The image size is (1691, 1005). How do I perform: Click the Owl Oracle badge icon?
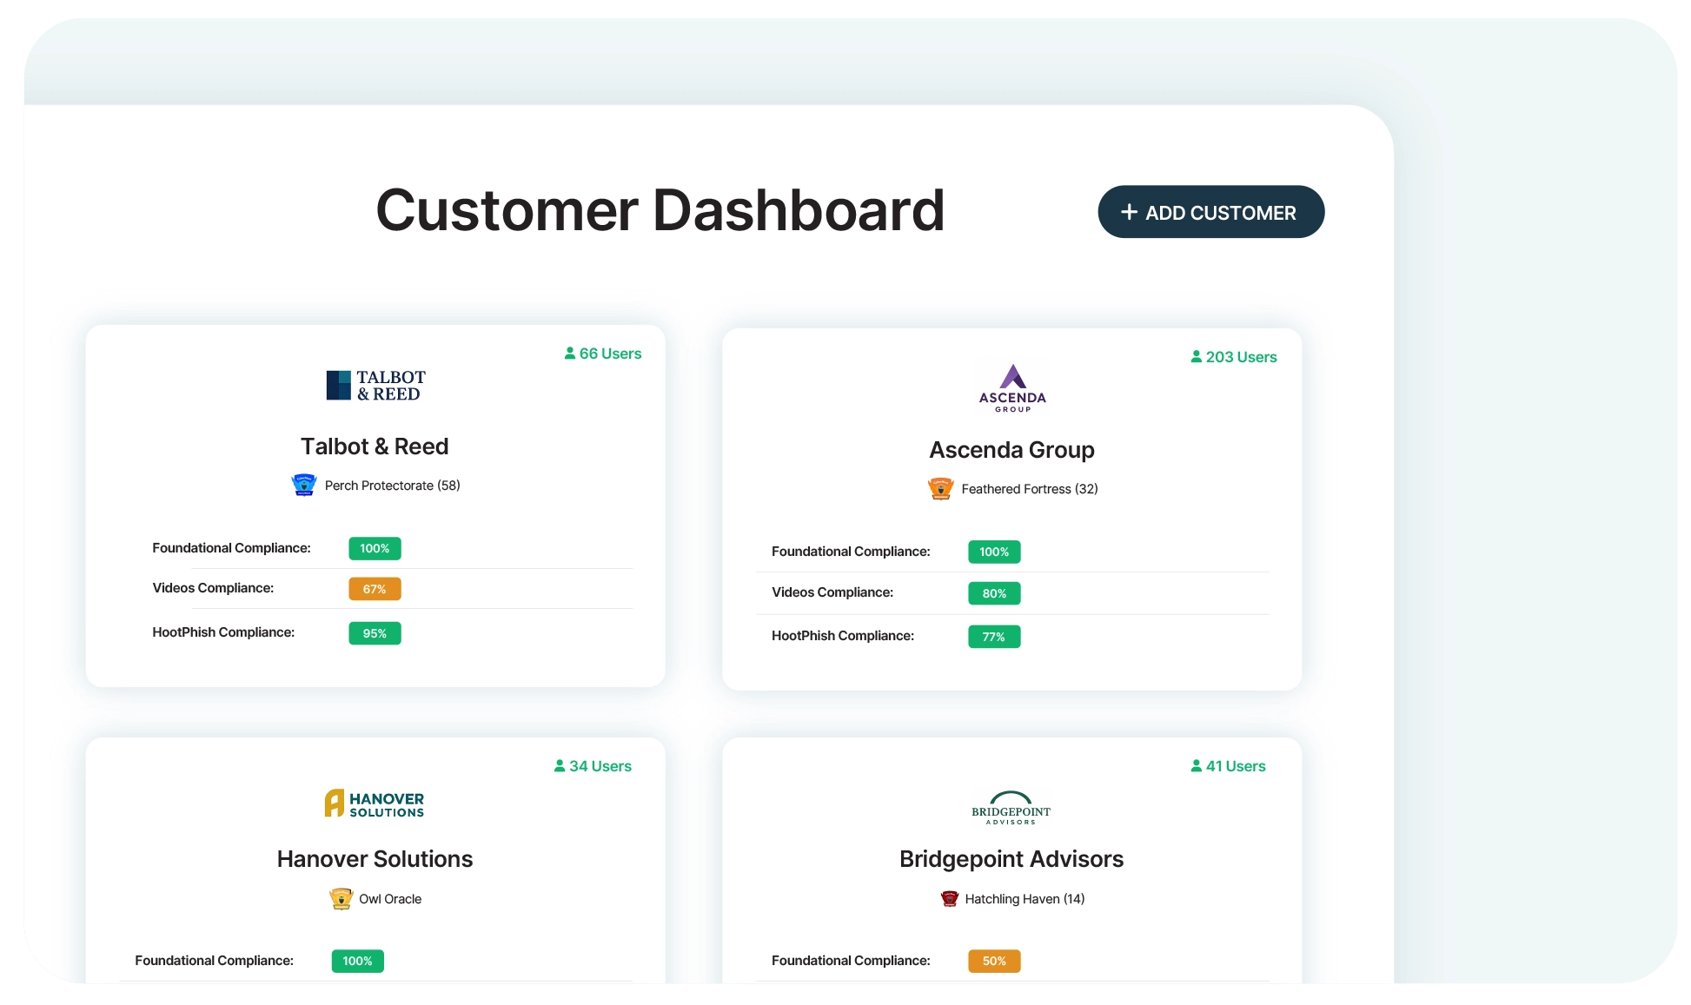pyautogui.click(x=341, y=898)
